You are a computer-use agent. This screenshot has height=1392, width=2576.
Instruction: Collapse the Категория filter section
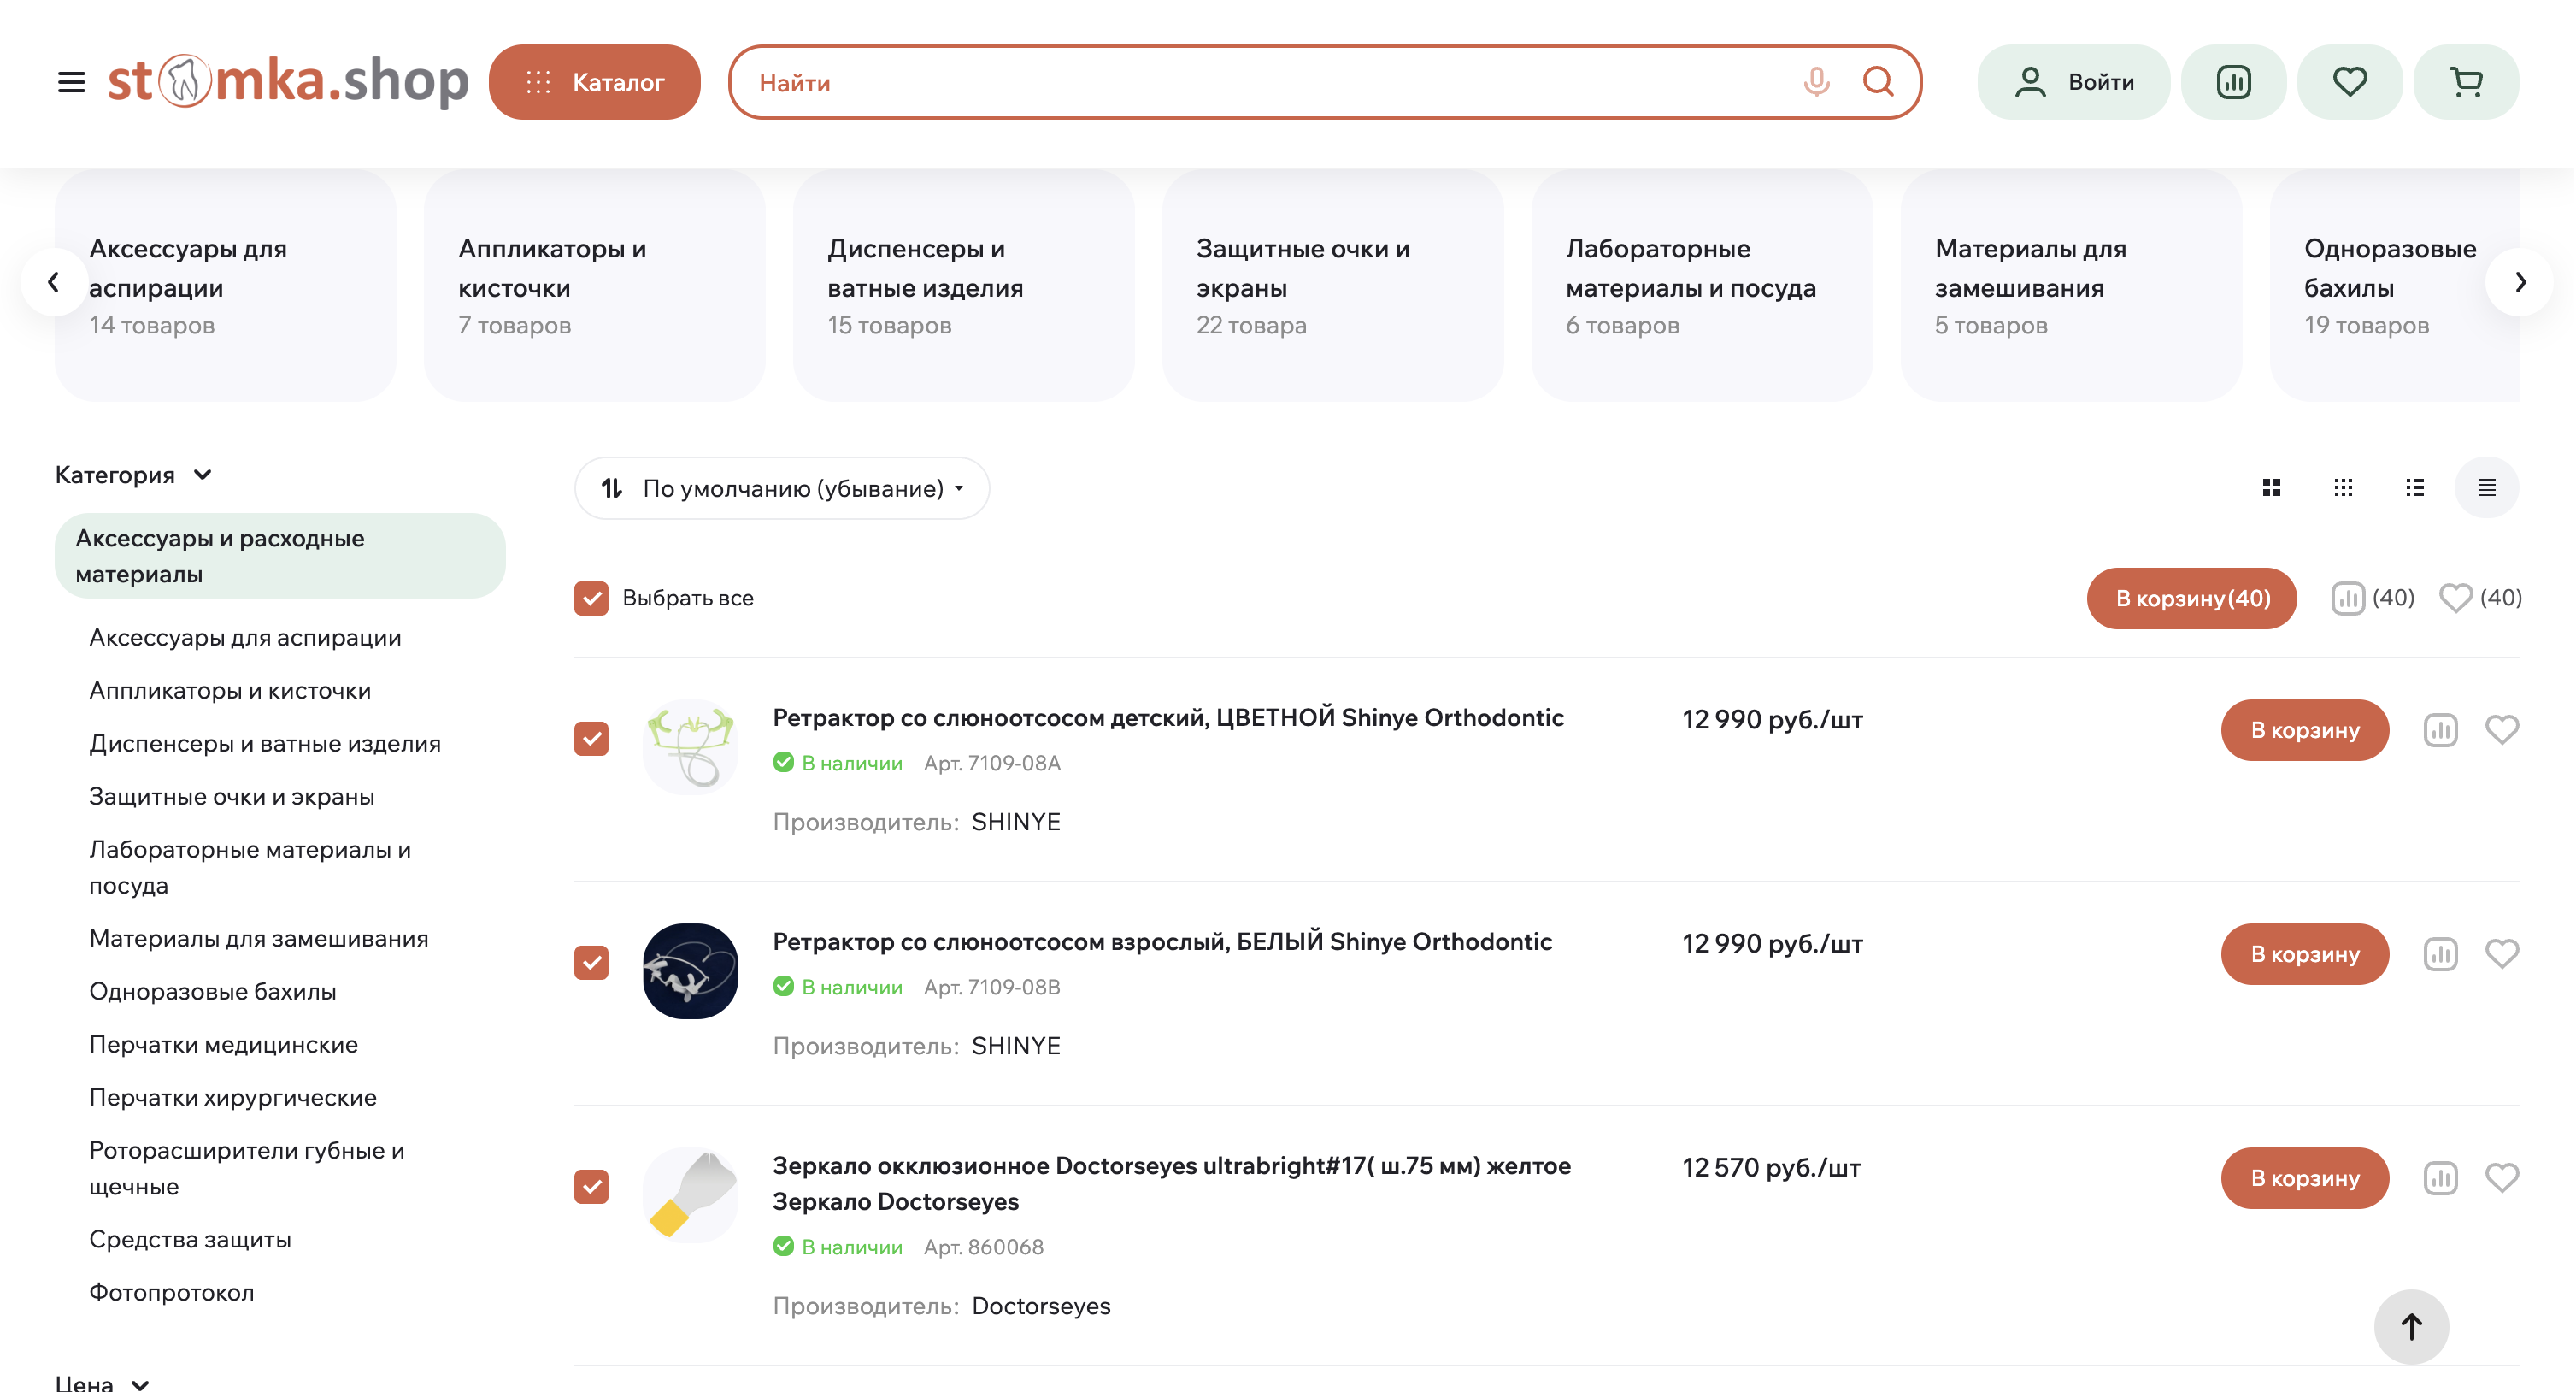[x=133, y=475]
